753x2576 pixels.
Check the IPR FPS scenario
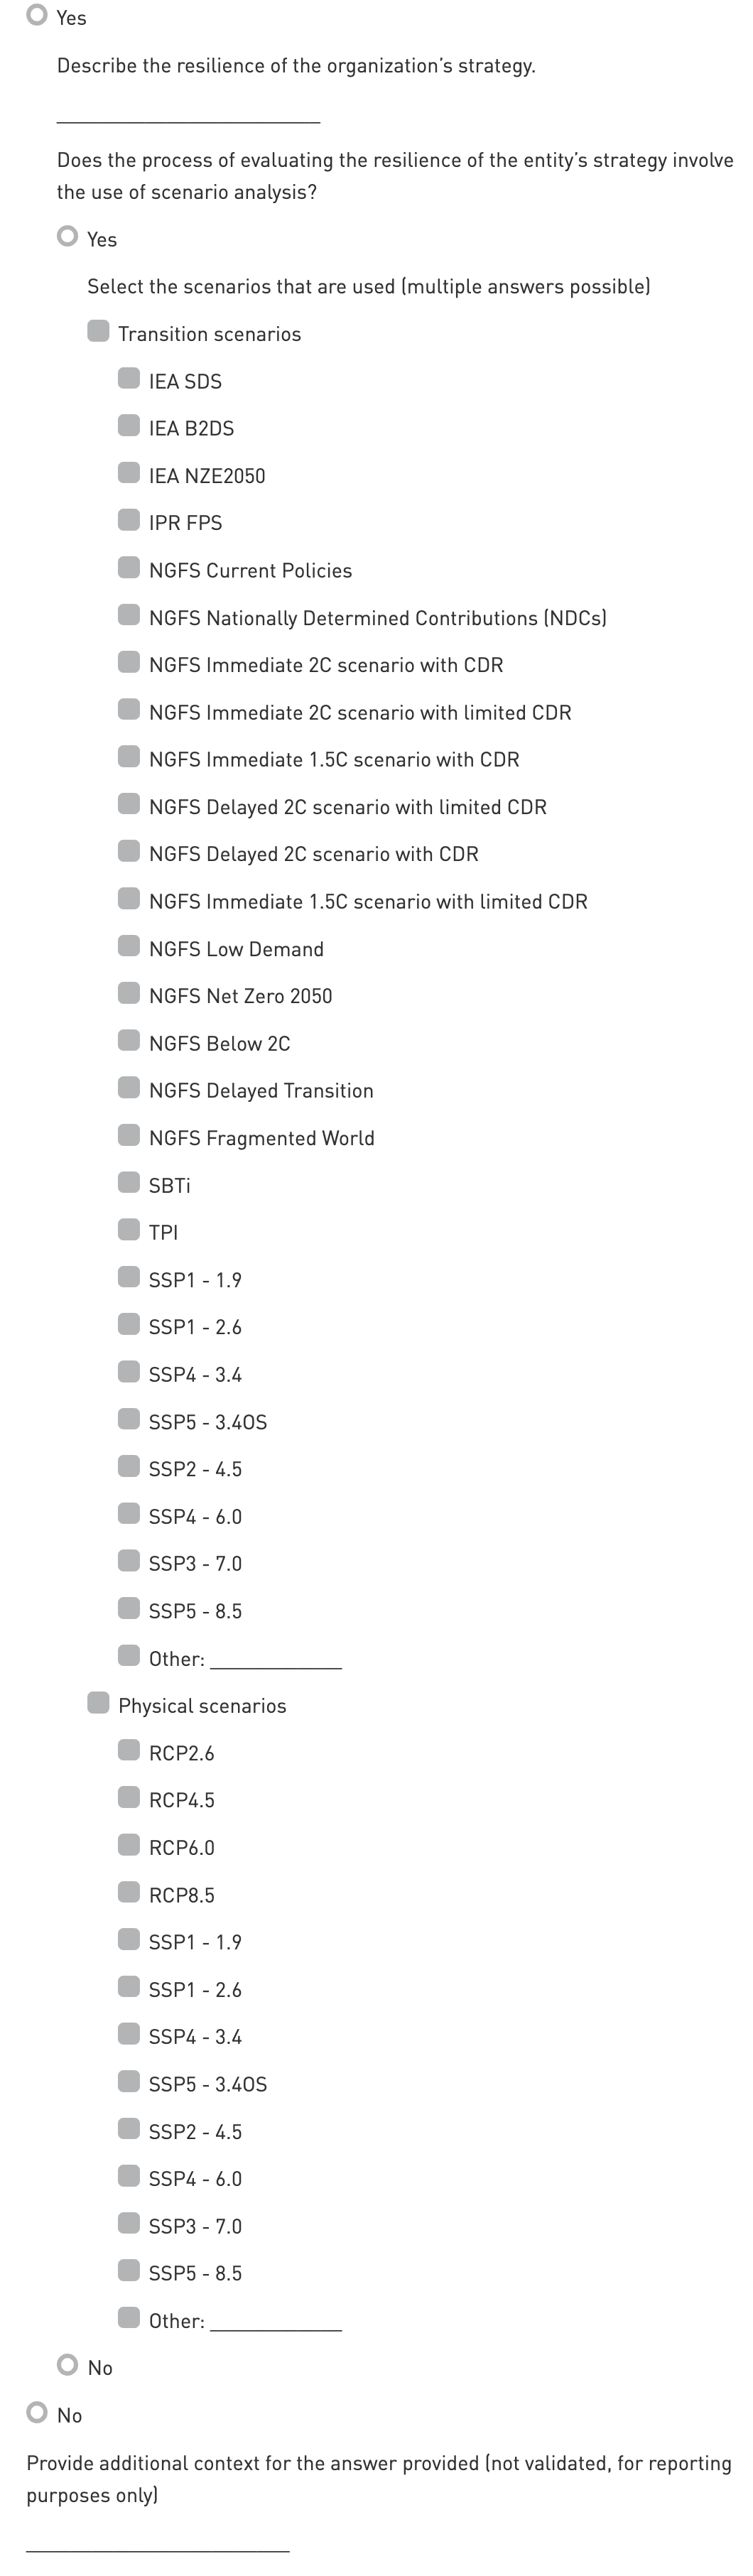pyautogui.click(x=129, y=520)
